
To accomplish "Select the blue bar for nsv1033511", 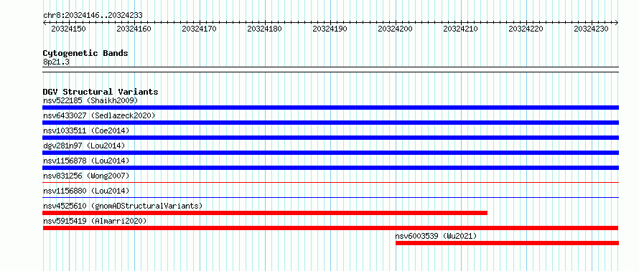I will pos(330,138).
